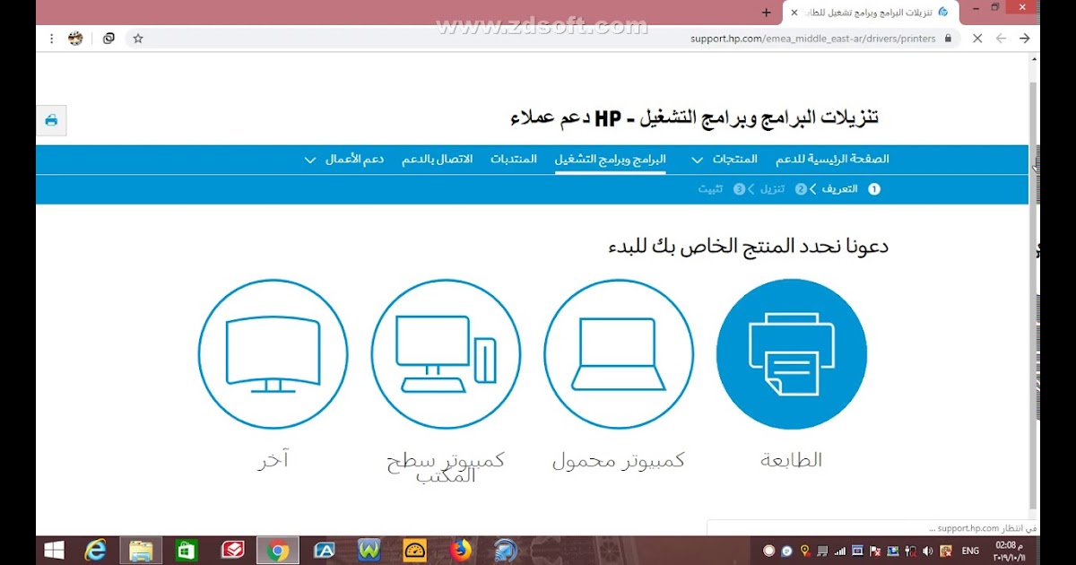Select the curved monitor 'other' icon
Viewport: 1076px width, 565px height.
(273, 353)
